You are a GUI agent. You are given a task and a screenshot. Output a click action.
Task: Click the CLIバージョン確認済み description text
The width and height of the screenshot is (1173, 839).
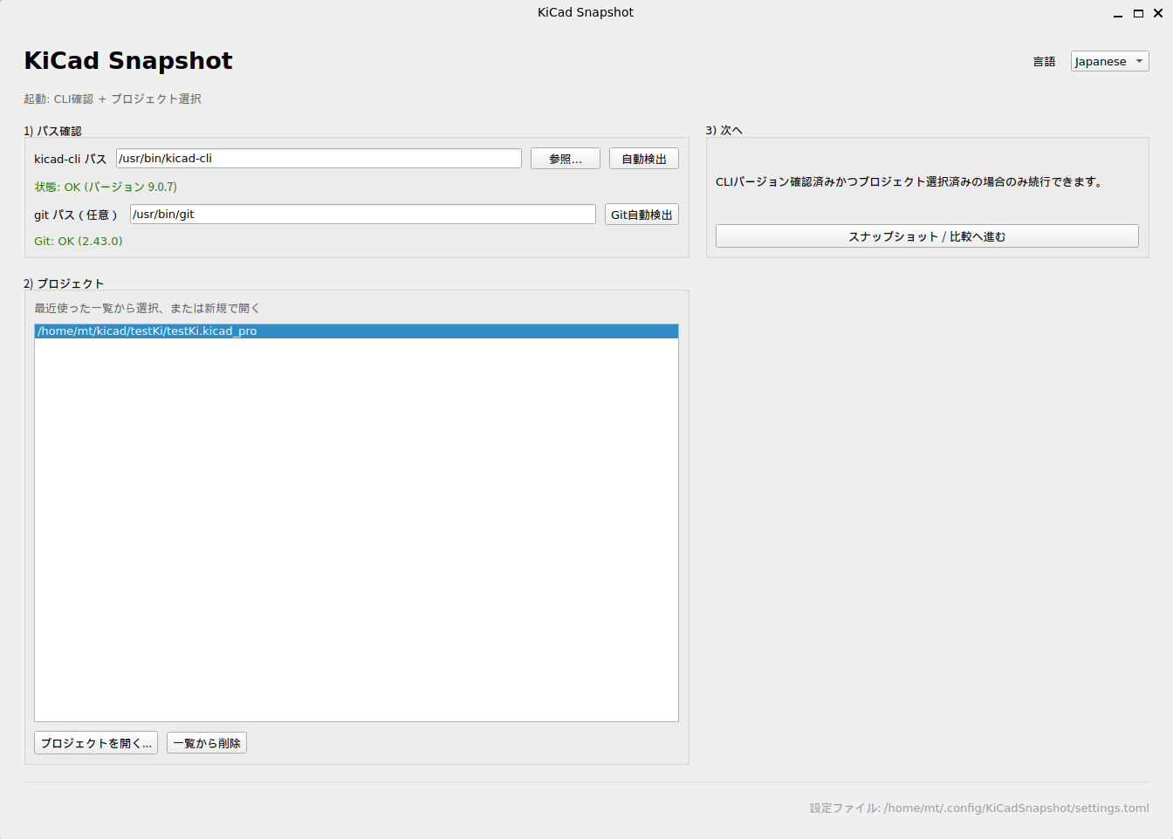[909, 182]
